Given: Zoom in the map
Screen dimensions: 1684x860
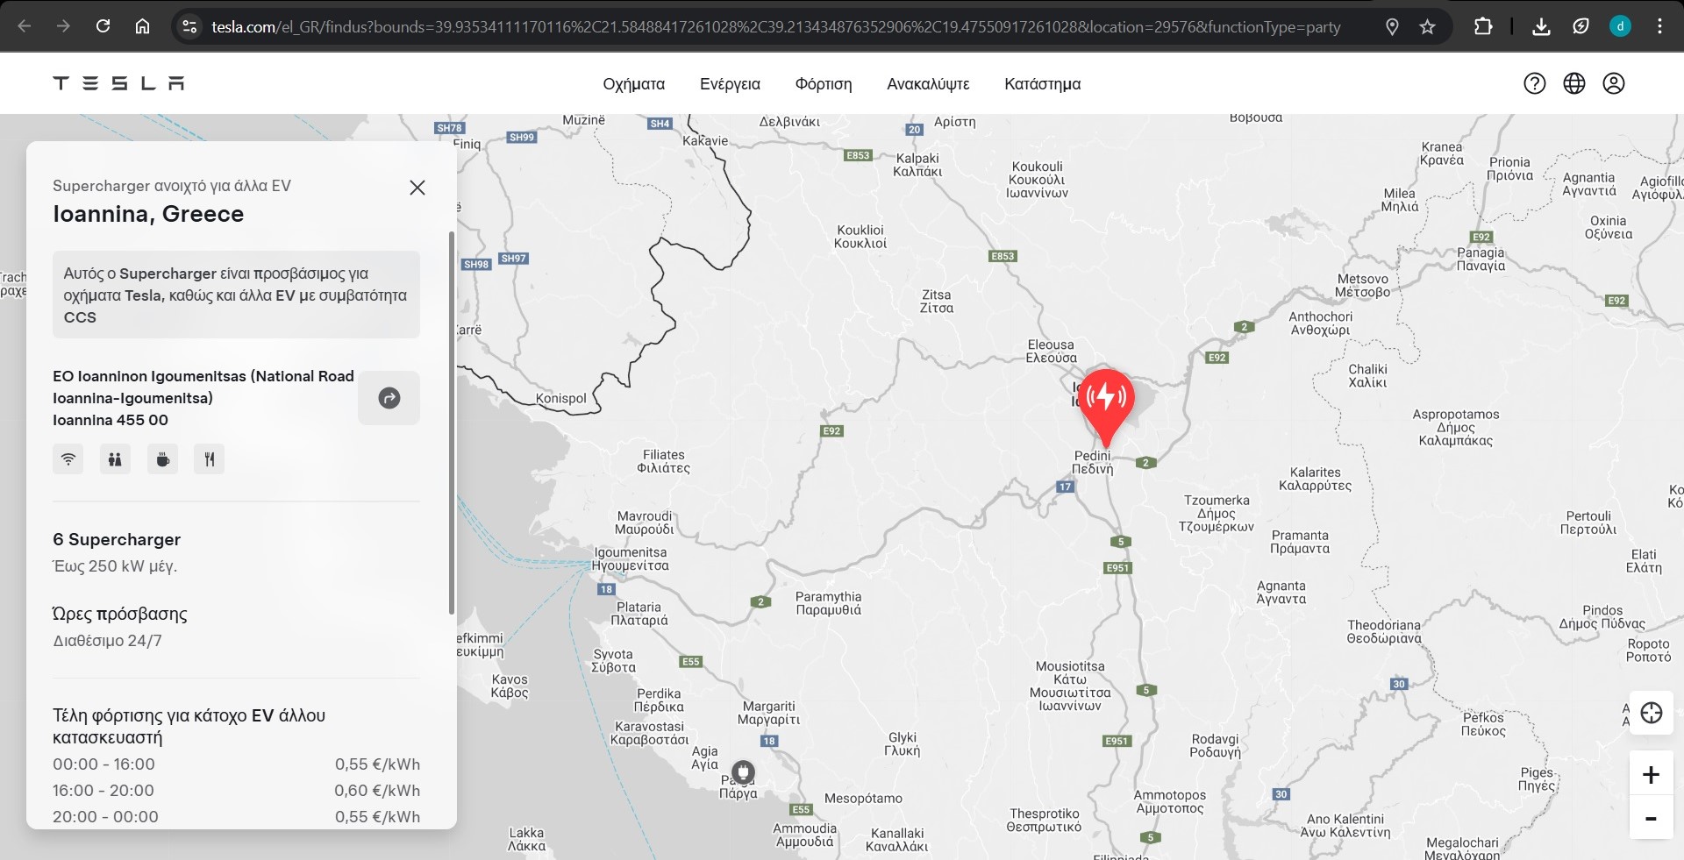Looking at the screenshot, I should pos(1652,774).
